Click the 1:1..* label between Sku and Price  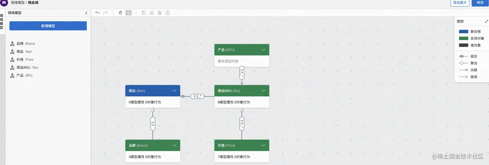pos(242,123)
